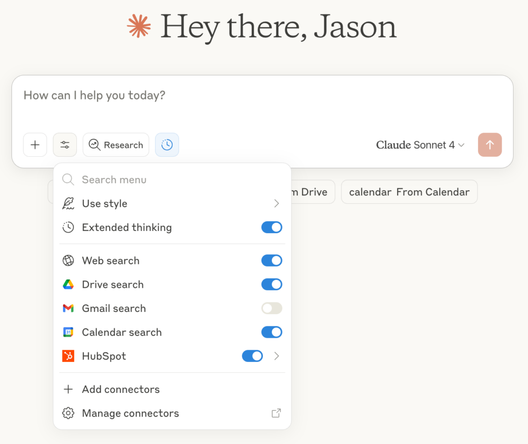Click the partially hidden Drive suggestion chip
Viewport: 528px width, 444px height.
tap(313, 192)
